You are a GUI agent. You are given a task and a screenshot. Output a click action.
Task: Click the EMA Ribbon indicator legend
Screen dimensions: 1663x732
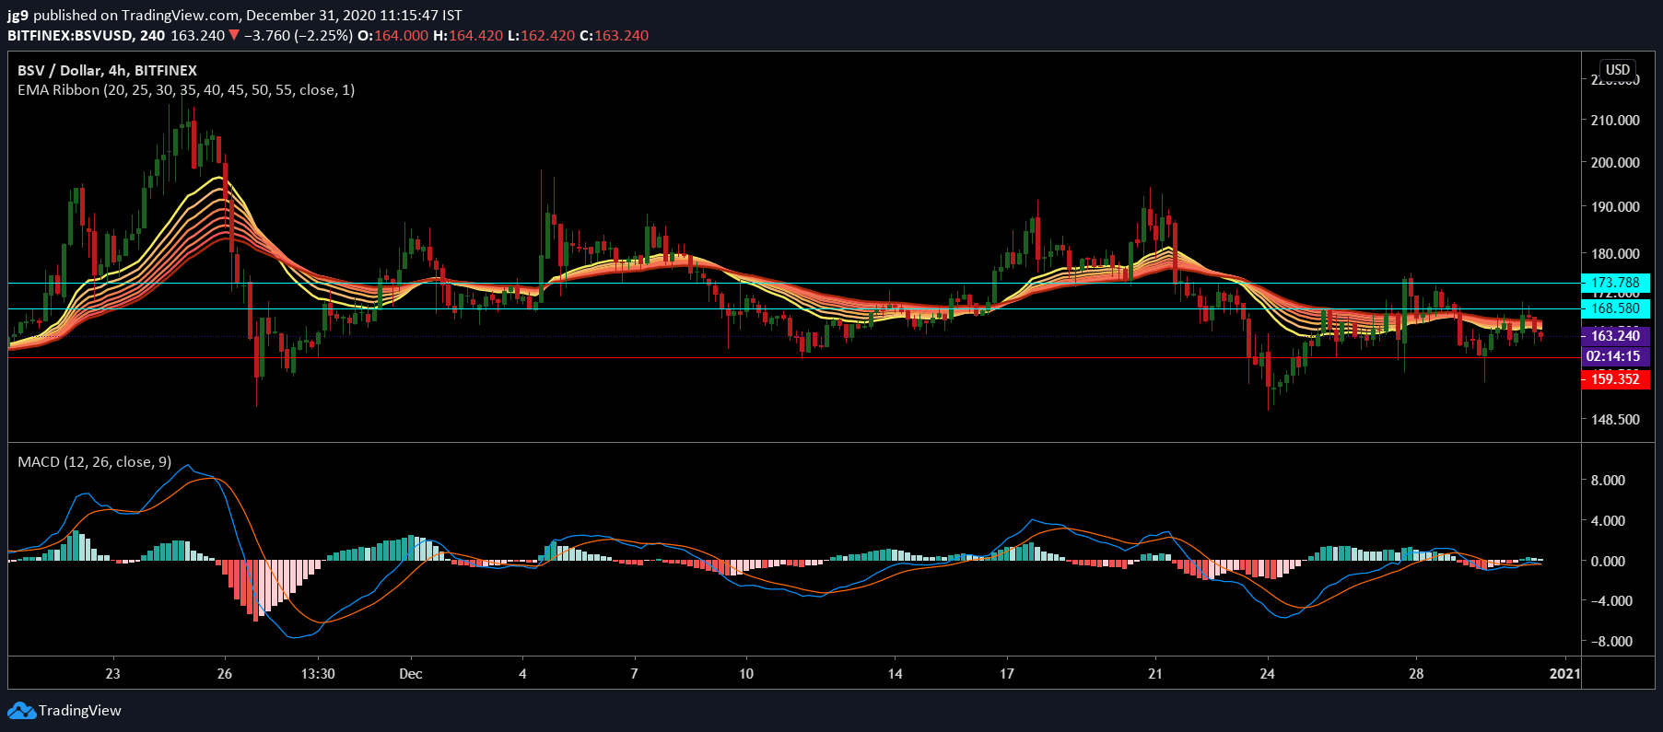tap(186, 90)
